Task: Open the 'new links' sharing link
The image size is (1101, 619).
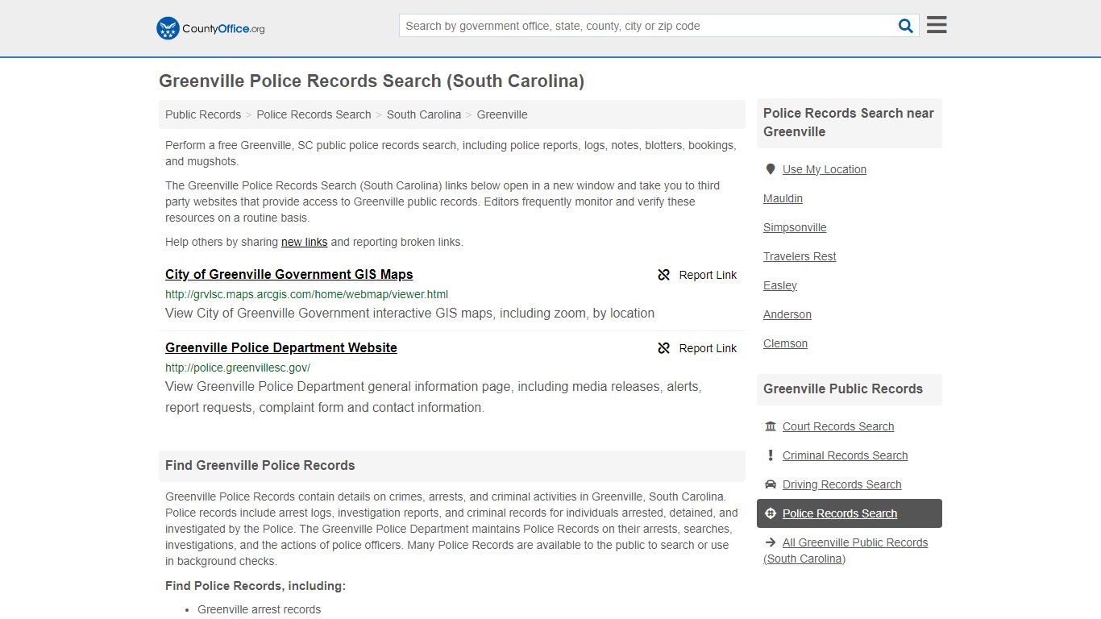Action: (x=305, y=242)
